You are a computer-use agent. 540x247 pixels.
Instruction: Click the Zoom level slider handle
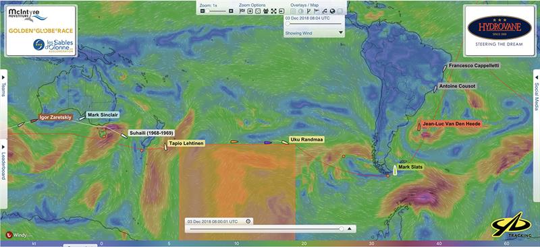[x=207, y=11]
